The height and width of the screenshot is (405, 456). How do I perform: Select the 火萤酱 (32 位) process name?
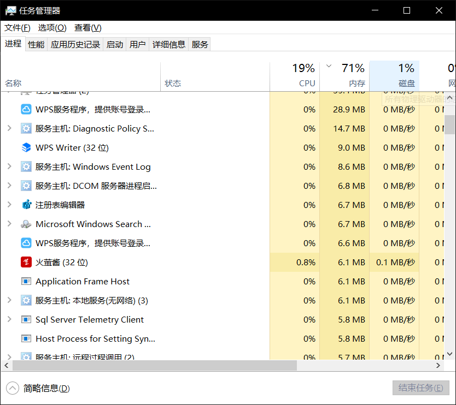62,263
